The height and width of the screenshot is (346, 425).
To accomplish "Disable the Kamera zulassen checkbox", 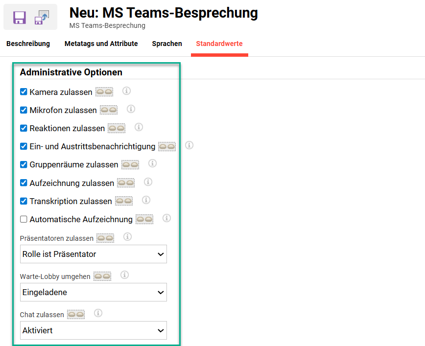I will (x=23, y=92).
